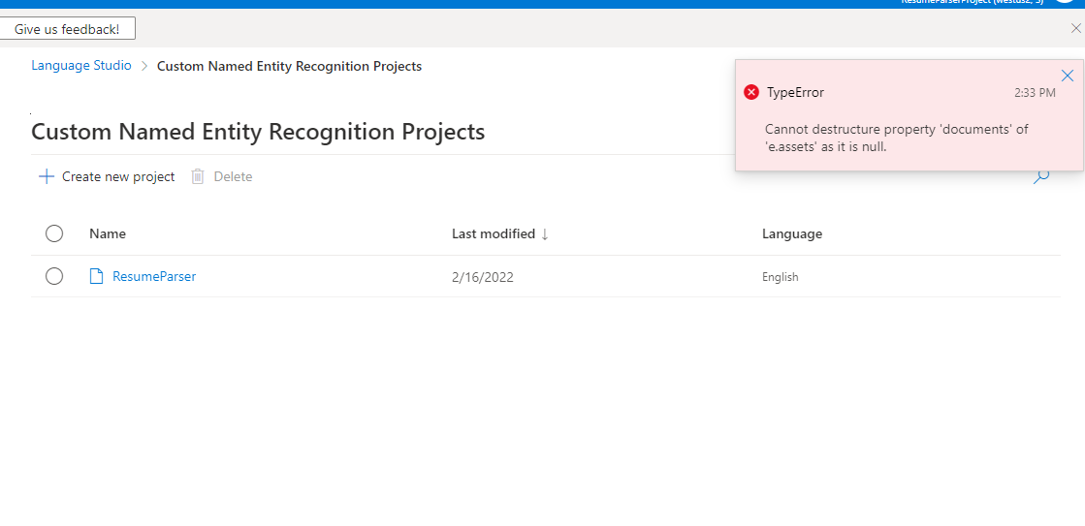Screen dimensions: 1085x526
Task: Click the page title heading
Action: (258, 132)
